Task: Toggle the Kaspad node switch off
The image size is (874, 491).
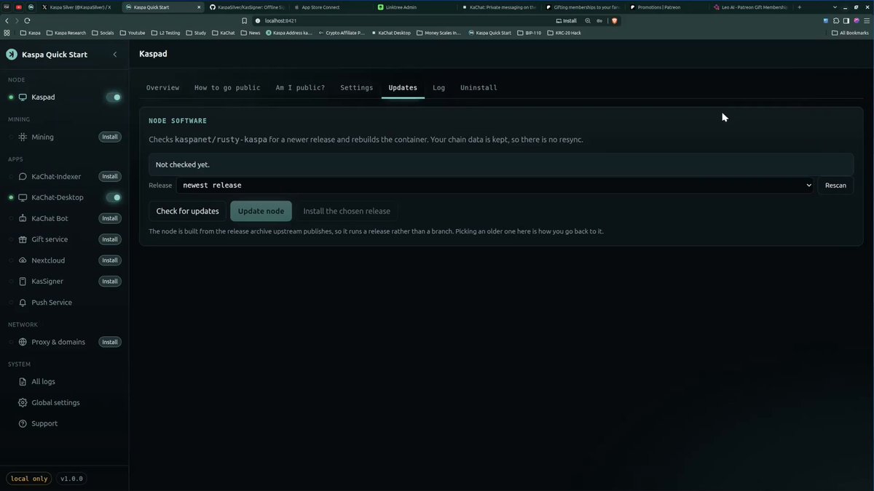Action: click(x=114, y=97)
